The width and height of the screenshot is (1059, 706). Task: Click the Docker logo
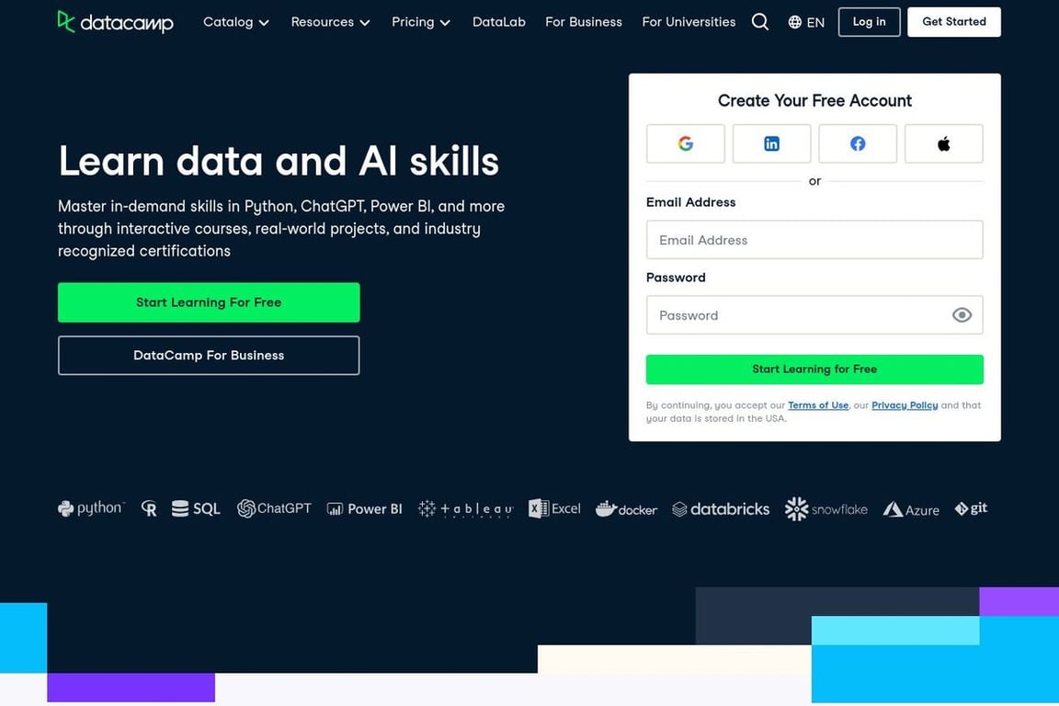point(626,508)
